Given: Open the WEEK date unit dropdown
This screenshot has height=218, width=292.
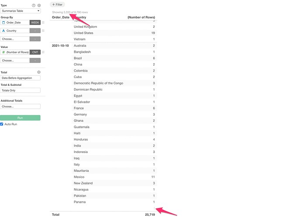Looking at the screenshot, I should (x=35, y=22).
